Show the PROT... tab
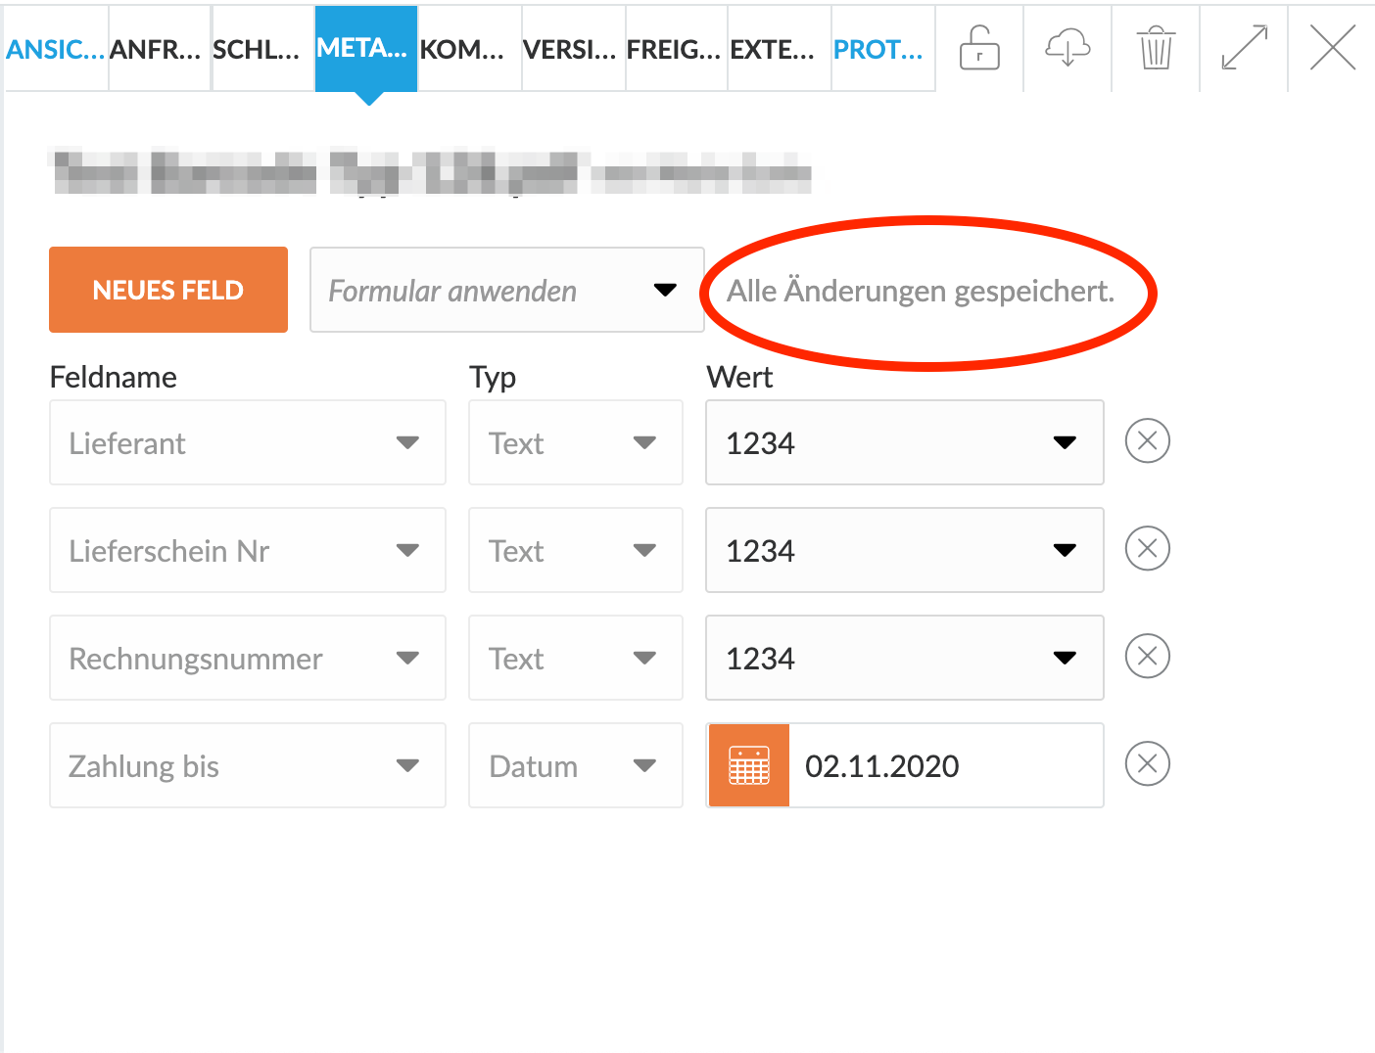Viewport: 1375px width, 1053px height. [883, 49]
